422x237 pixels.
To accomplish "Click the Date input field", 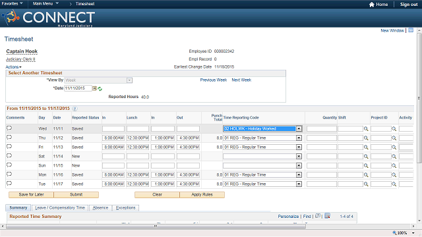I will [78, 88].
